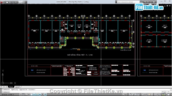Toggle Polar Tracking in status bar
The height and width of the screenshot is (96, 172).
[29, 94]
